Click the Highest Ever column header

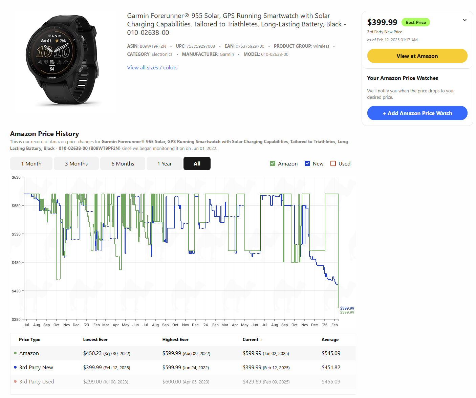tap(175, 339)
